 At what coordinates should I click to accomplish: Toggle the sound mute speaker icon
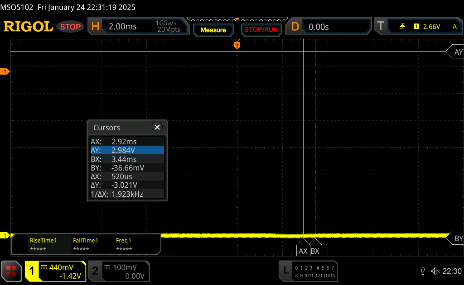435,271
